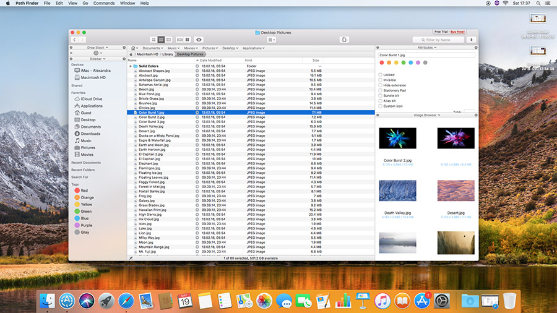Switch to column view
The height and width of the screenshot is (313, 557).
tap(168, 40)
